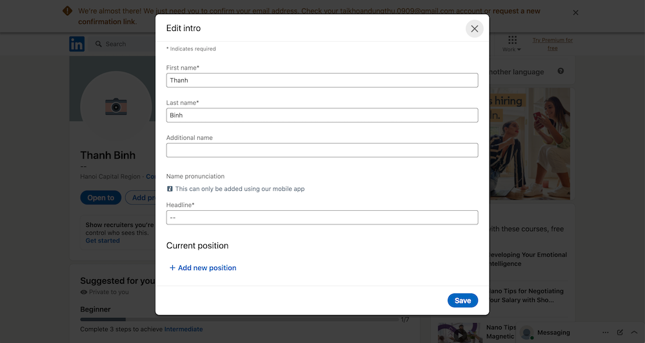
Task: Click the First name input field
Action: [x=322, y=81]
